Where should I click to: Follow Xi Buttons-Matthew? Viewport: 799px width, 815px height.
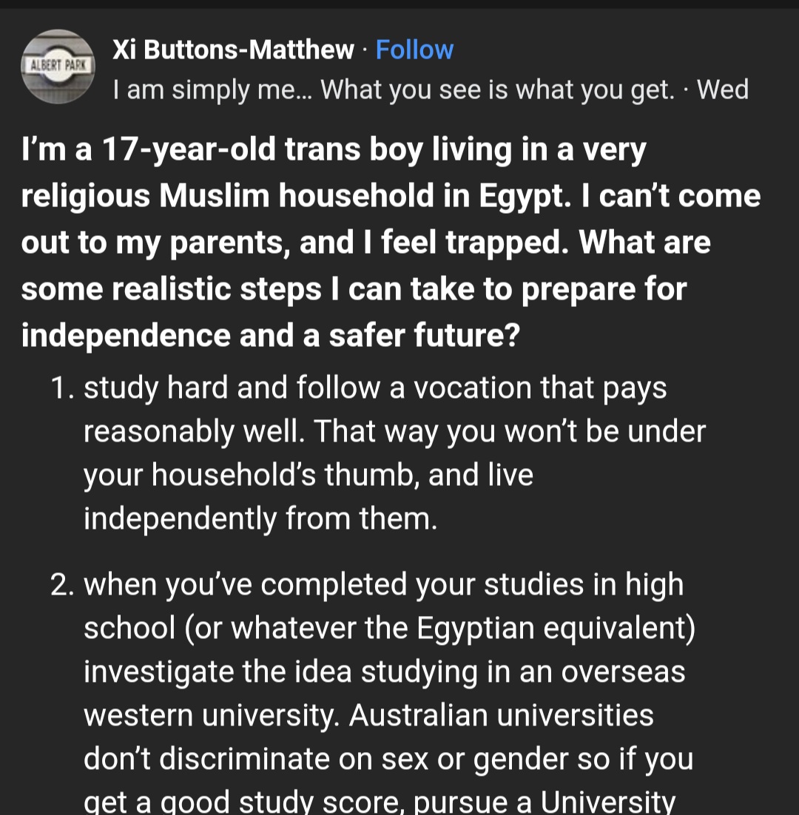click(414, 50)
